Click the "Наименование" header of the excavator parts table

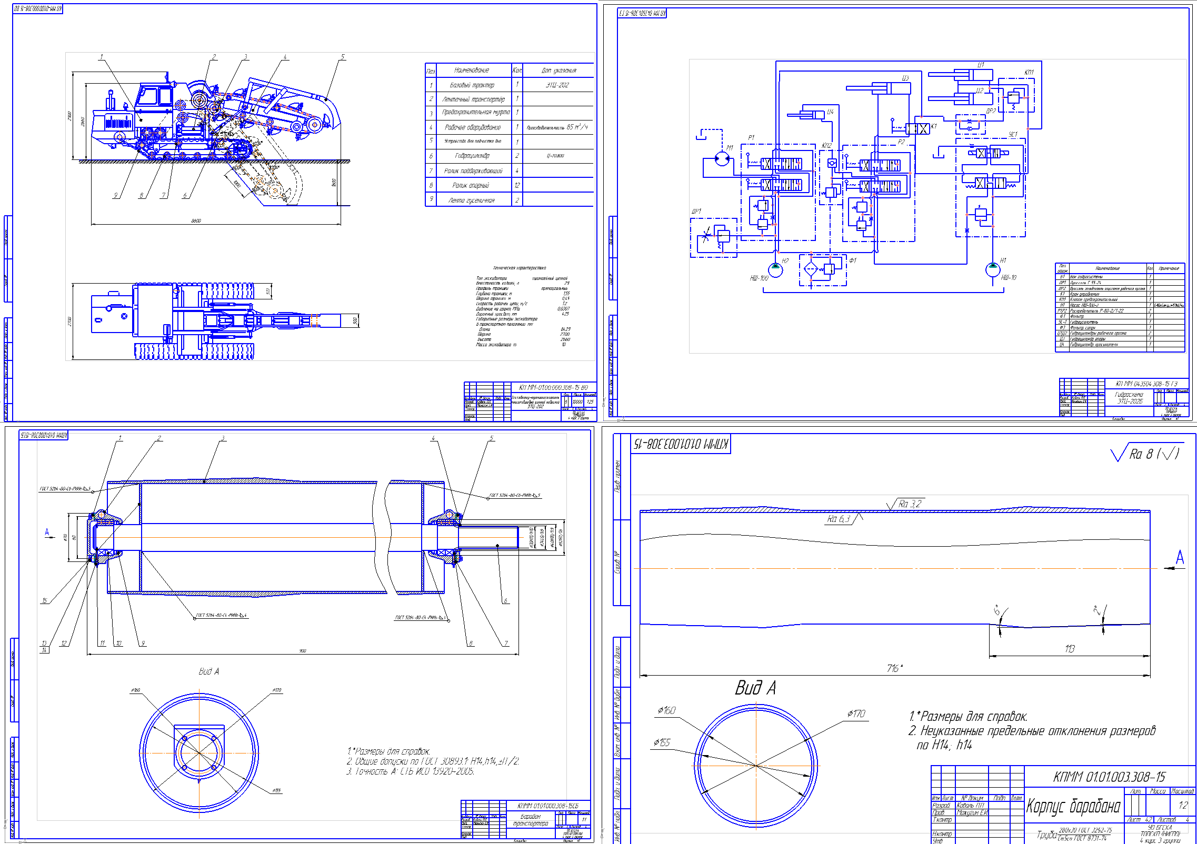(472, 70)
